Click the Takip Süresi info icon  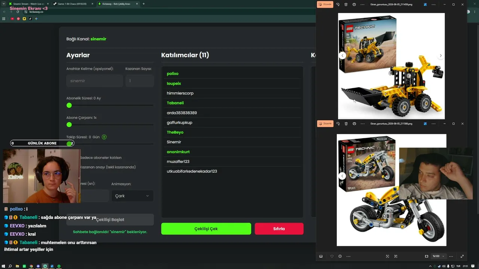click(104, 137)
